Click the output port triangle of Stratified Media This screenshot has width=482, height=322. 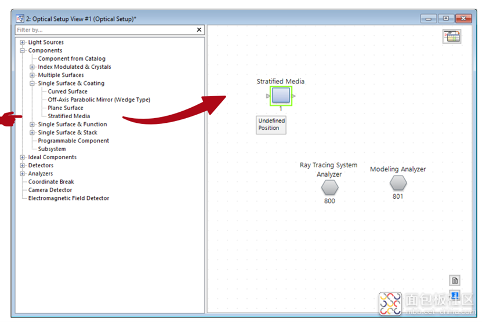tap(293, 96)
